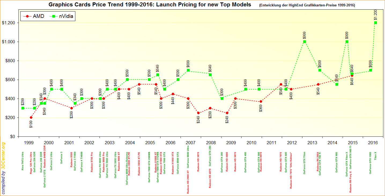Select the Radeon HD 6970 $369 data point
The width and height of the screenshot is (385, 196).
(x=261, y=101)
